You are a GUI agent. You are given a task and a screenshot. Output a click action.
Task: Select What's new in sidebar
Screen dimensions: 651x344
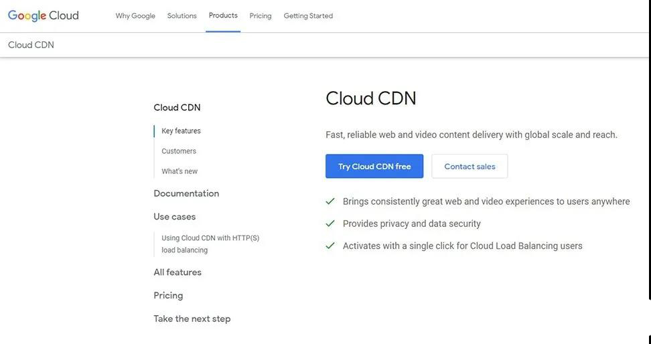179,171
